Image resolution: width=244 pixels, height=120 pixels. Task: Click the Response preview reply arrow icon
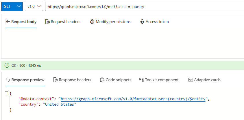[x=8, y=80]
